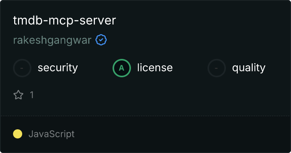Click the security label text
This screenshot has height=153, width=291.
click(x=58, y=68)
